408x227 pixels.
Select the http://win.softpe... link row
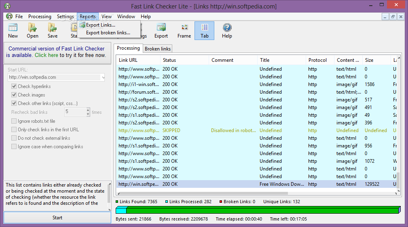pyautogui.click(x=256, y=184)
